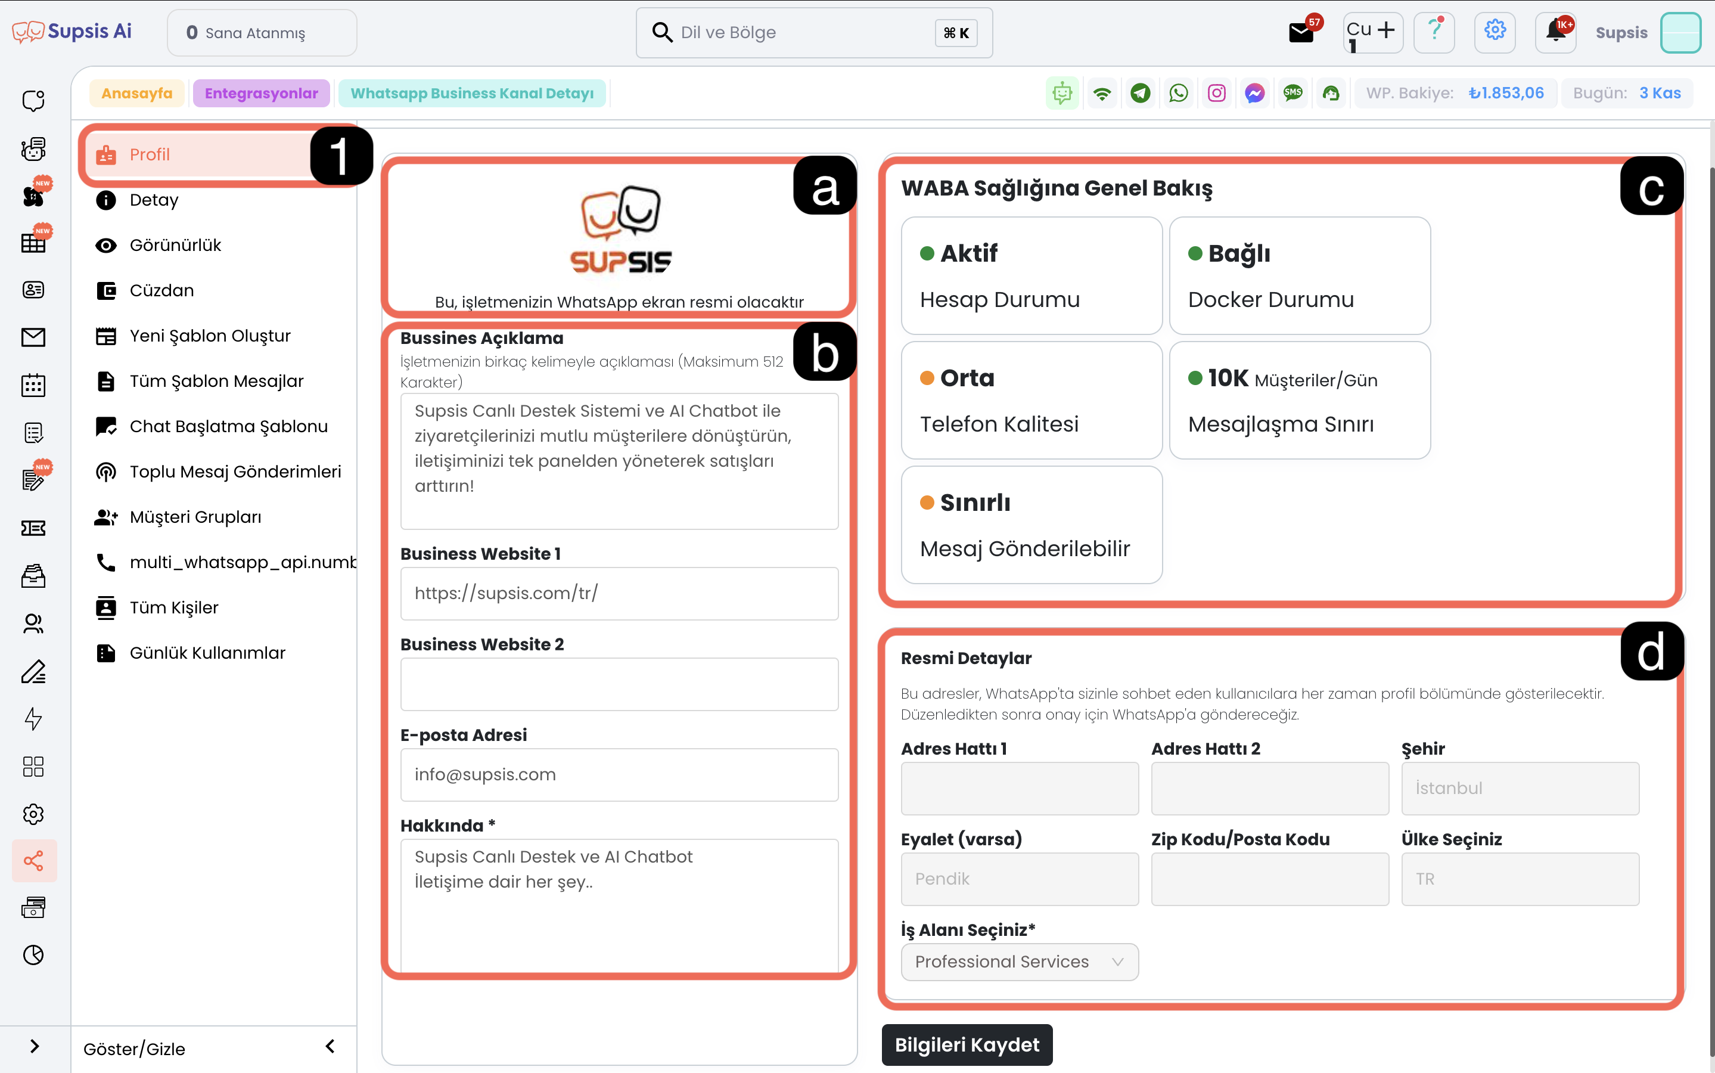Open the envelope mail icon in left sidebar
Image resolution: width=1715 pixels, height=1073 pixels.
point(33,337)
